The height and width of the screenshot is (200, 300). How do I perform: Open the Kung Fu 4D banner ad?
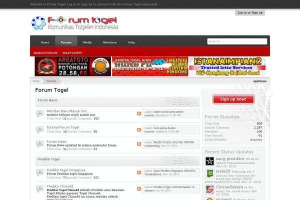[150, 66]
